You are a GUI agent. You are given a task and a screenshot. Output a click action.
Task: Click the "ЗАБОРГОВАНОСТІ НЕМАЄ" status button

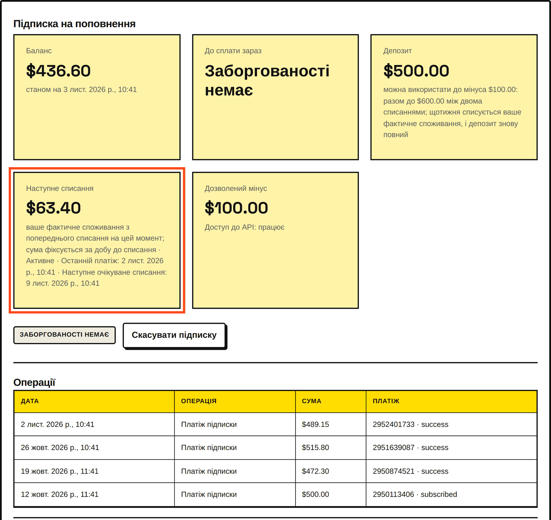(65, 335)
